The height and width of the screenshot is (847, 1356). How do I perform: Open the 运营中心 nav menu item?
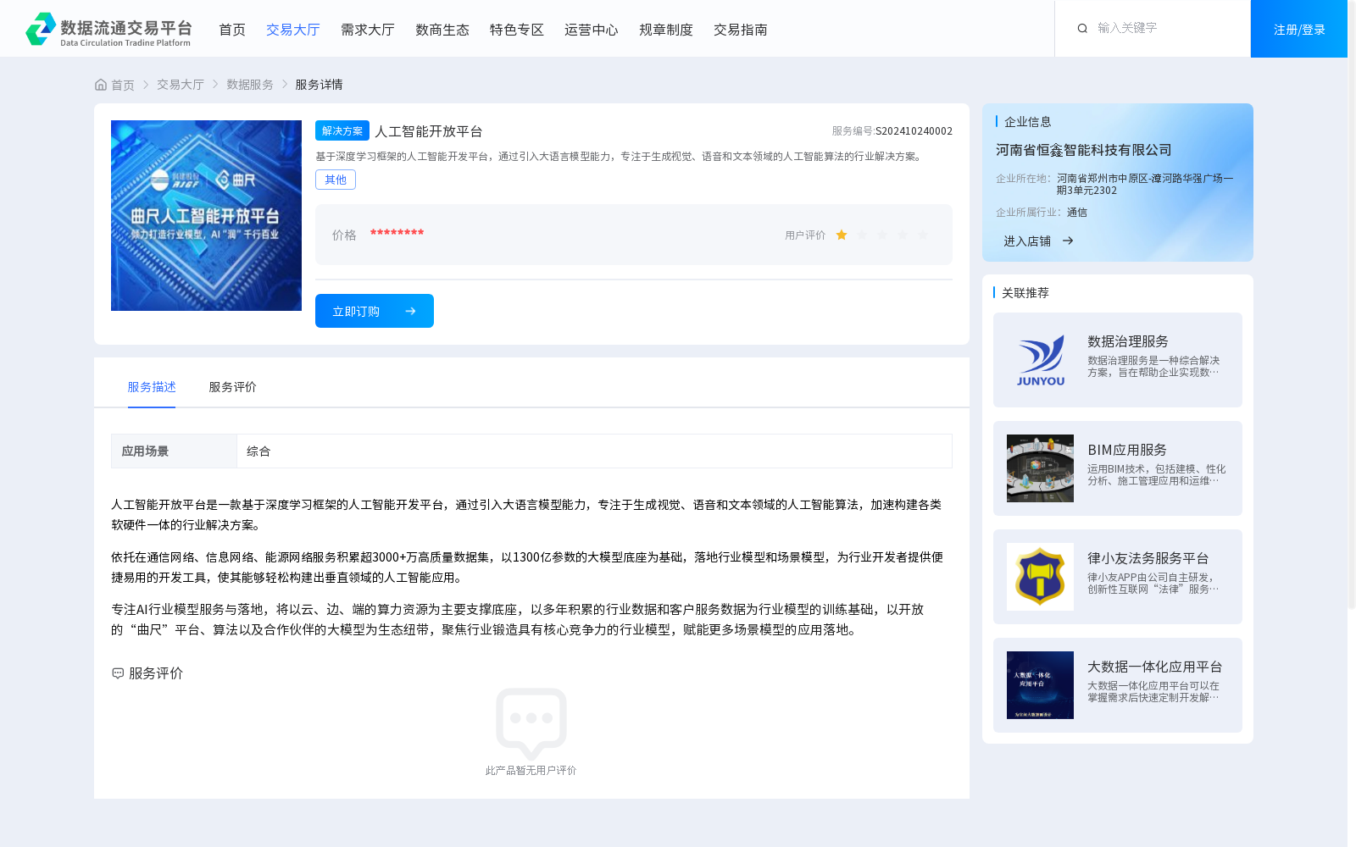[x=592, y=30]
